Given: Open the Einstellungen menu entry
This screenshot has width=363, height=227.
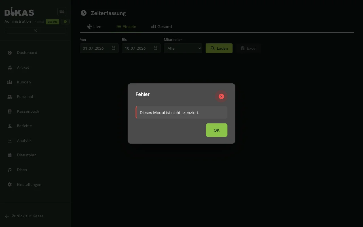Looking at the screenshot, I should [x=35, y=185].
